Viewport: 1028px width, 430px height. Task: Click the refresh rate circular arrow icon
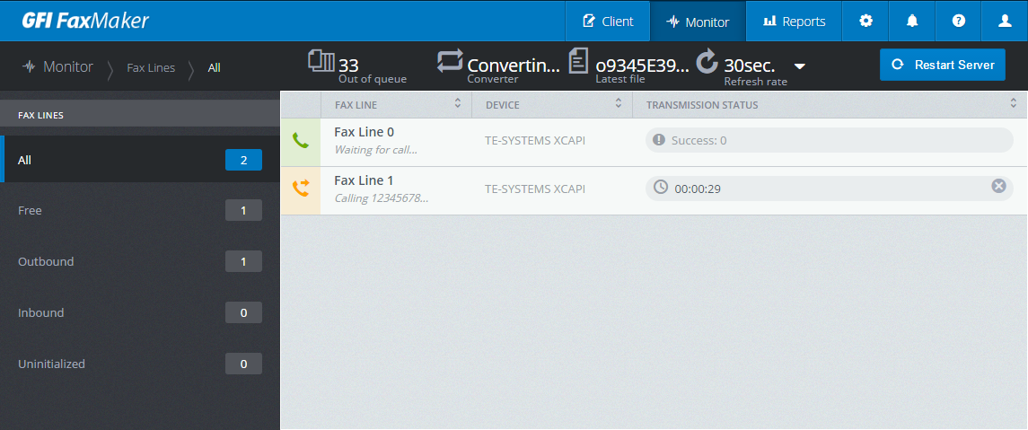707,61
